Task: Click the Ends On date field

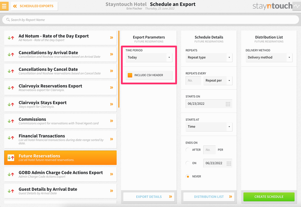Action: [x=218, y=163]
